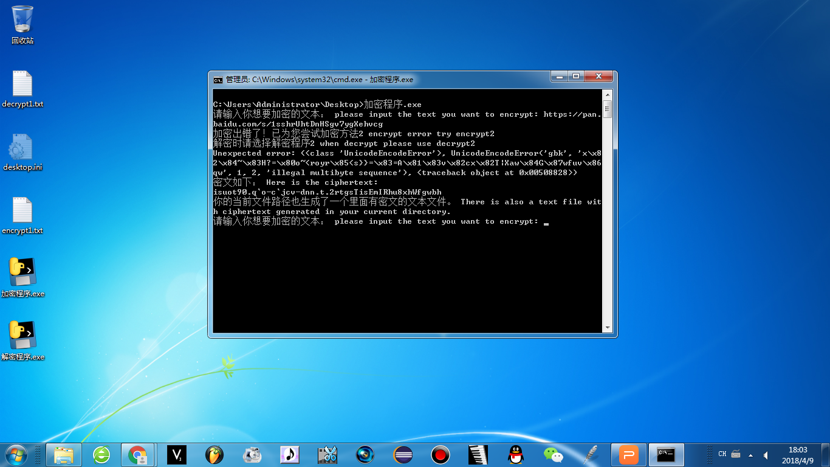
Task: Show hidden system tray icons
Action: click(x=751, y=455)
